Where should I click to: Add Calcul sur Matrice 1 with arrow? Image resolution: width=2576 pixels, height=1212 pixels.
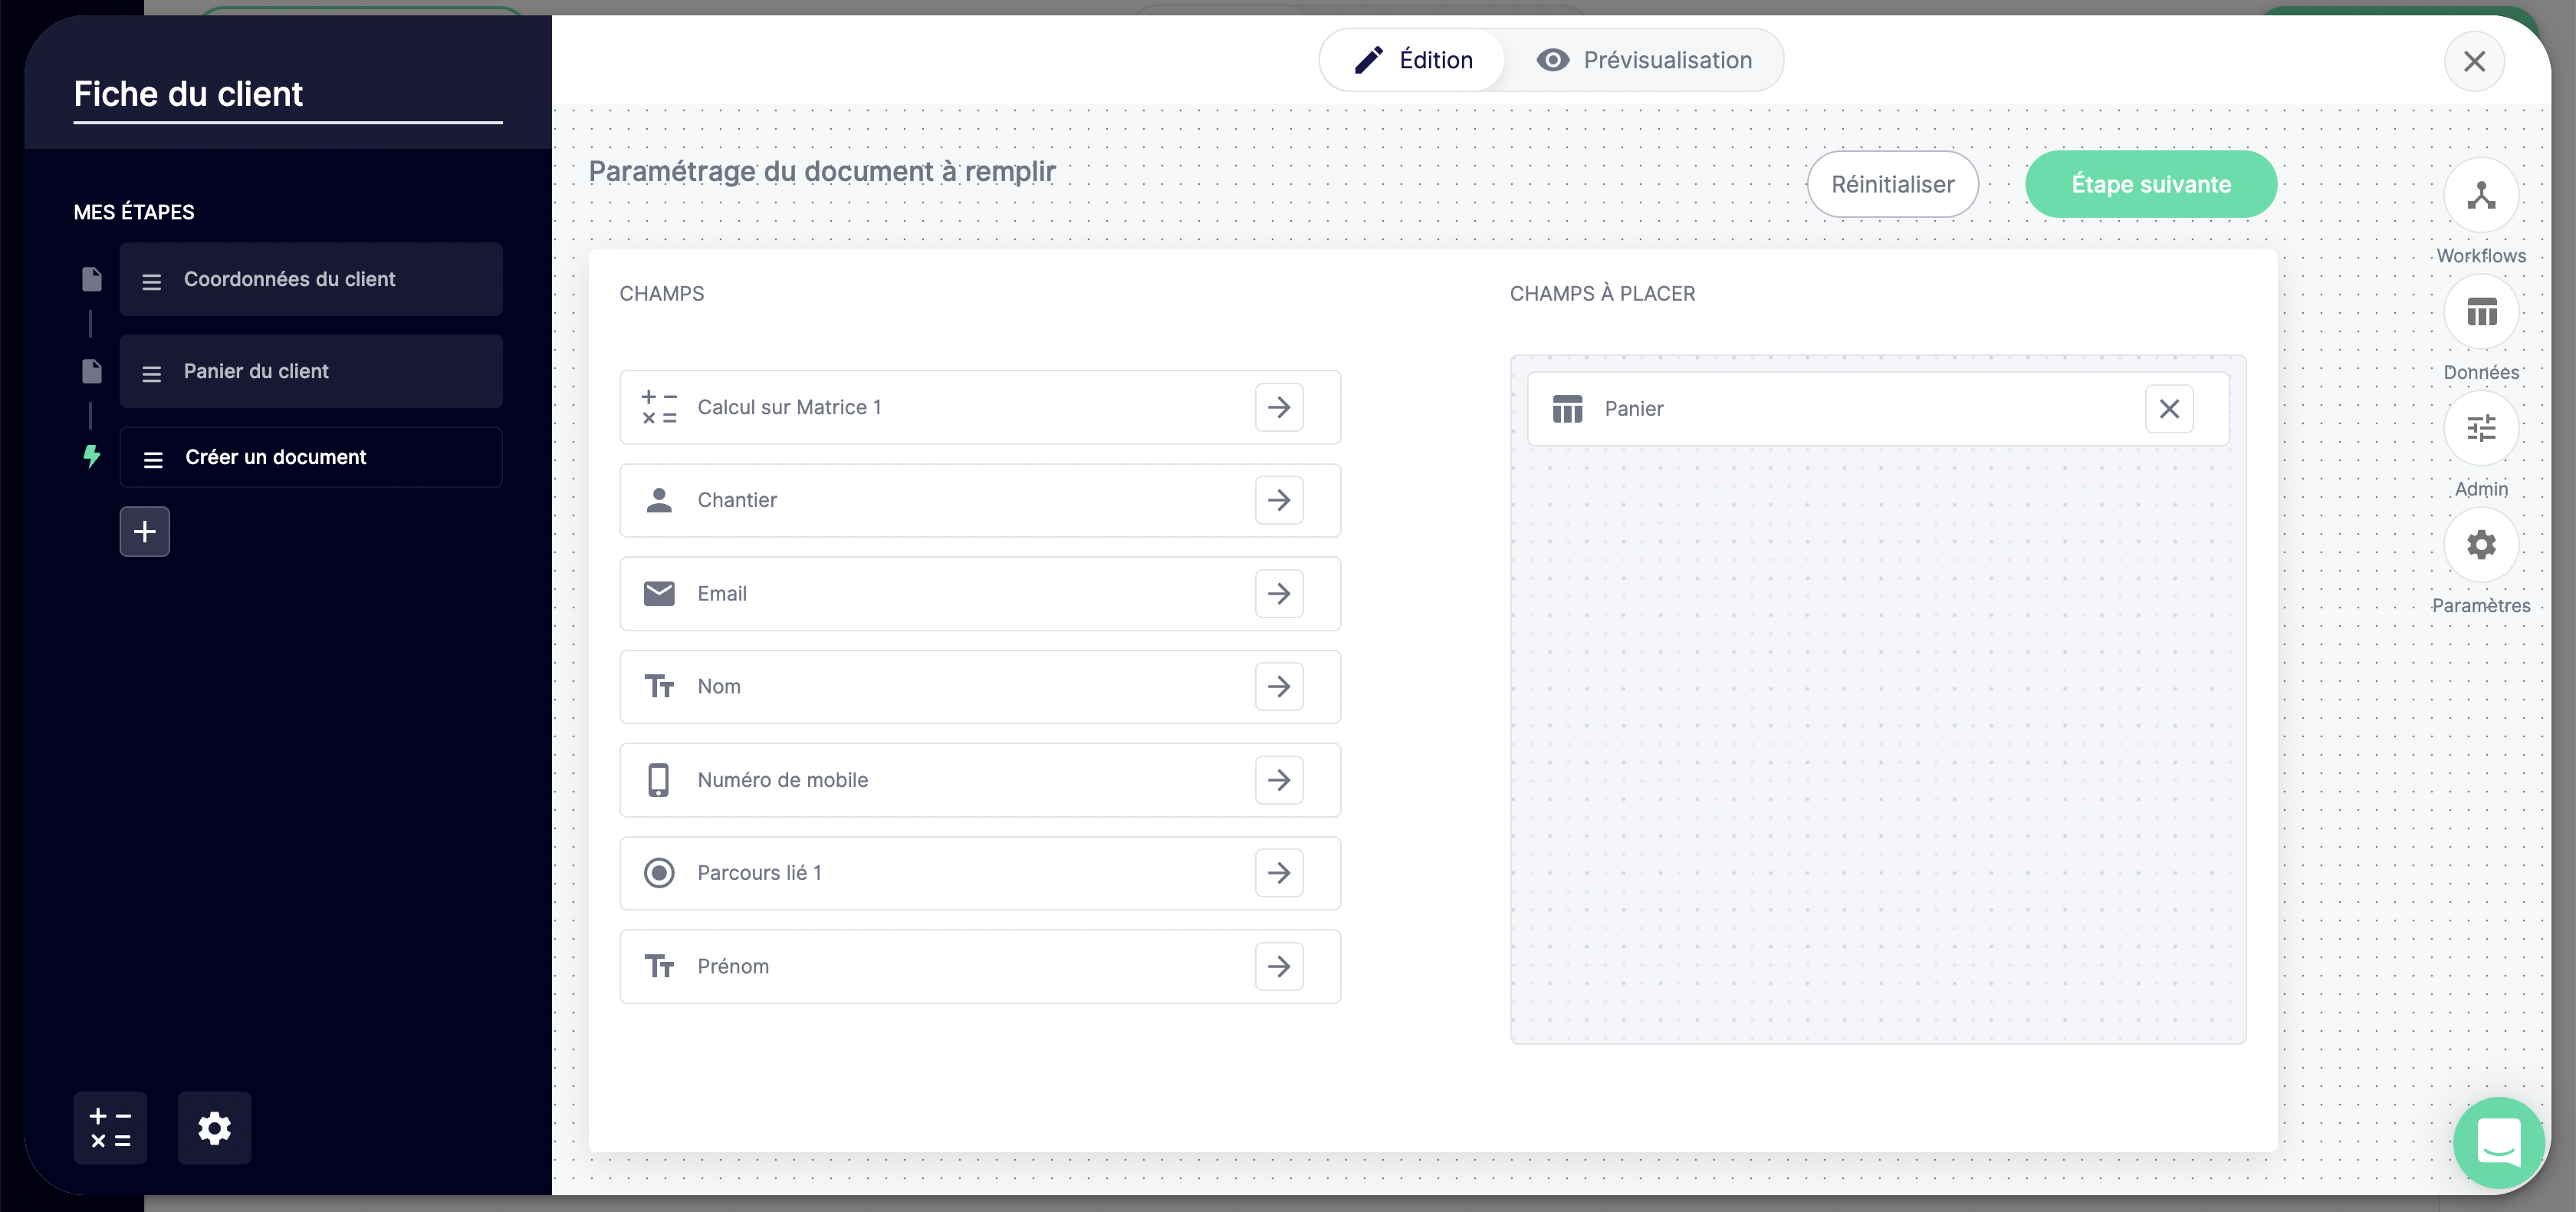[x=1279, y=407]
